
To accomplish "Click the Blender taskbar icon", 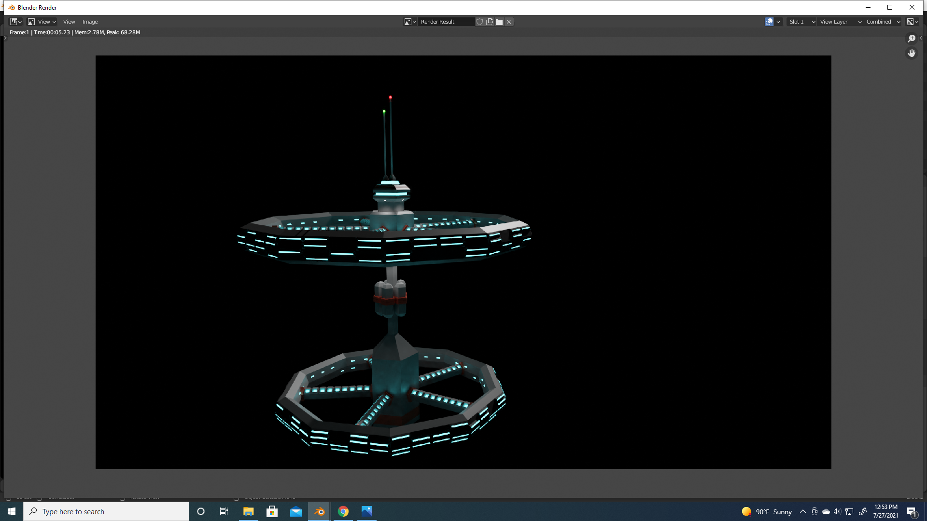I will (x=319, y=511).
